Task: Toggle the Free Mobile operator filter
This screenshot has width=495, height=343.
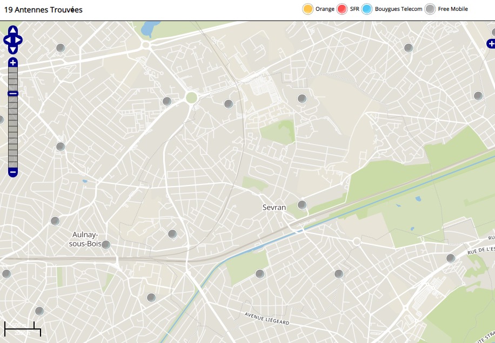Action: coord(430,9)
